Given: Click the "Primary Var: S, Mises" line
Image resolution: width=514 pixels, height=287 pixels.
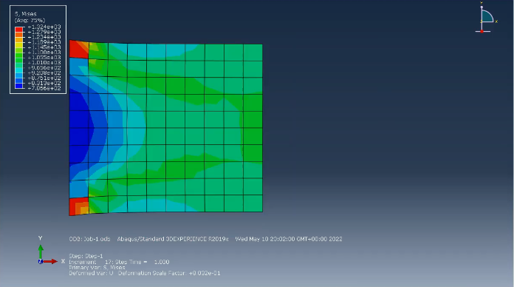Looking at the screenshot, I should (97, 268).
